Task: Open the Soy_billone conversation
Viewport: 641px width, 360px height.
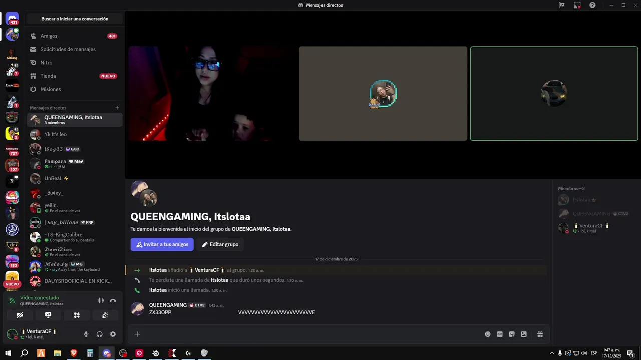Action: click(x=75, y=222)
